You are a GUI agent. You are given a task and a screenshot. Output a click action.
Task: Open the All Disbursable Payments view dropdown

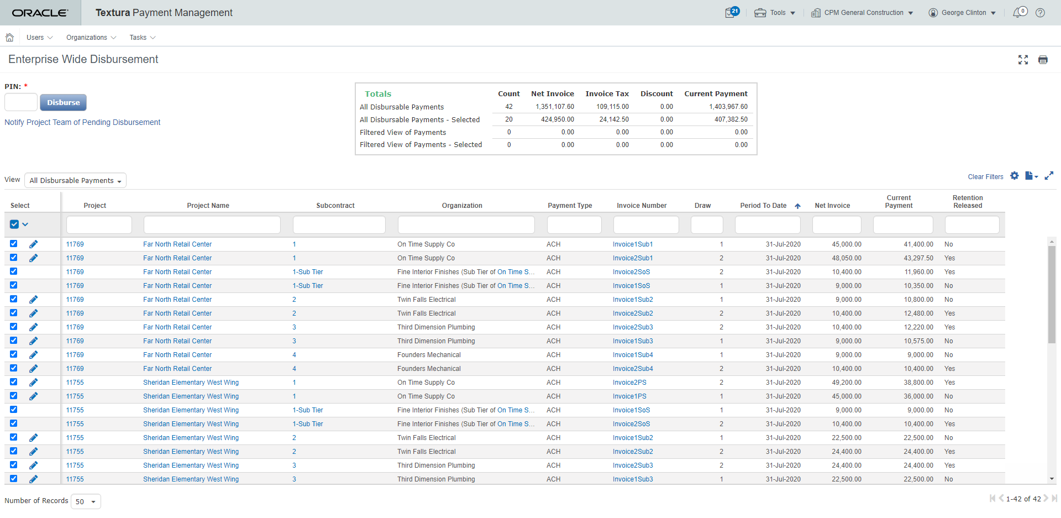(75, 181)
